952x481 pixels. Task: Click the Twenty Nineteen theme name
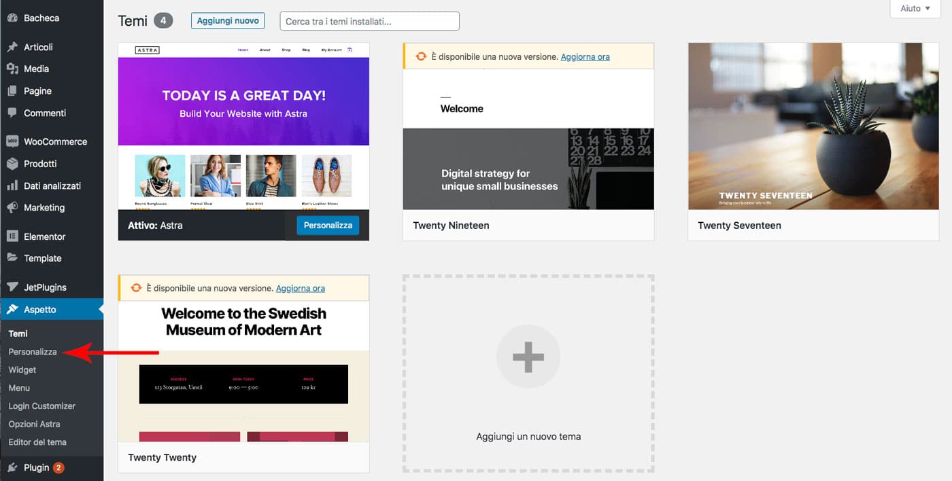point(451,225)
